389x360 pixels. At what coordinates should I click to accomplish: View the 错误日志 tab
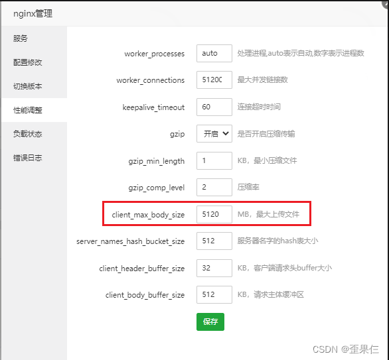pos(35,158)
